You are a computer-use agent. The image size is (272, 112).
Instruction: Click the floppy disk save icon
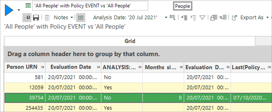pos(36,18)
